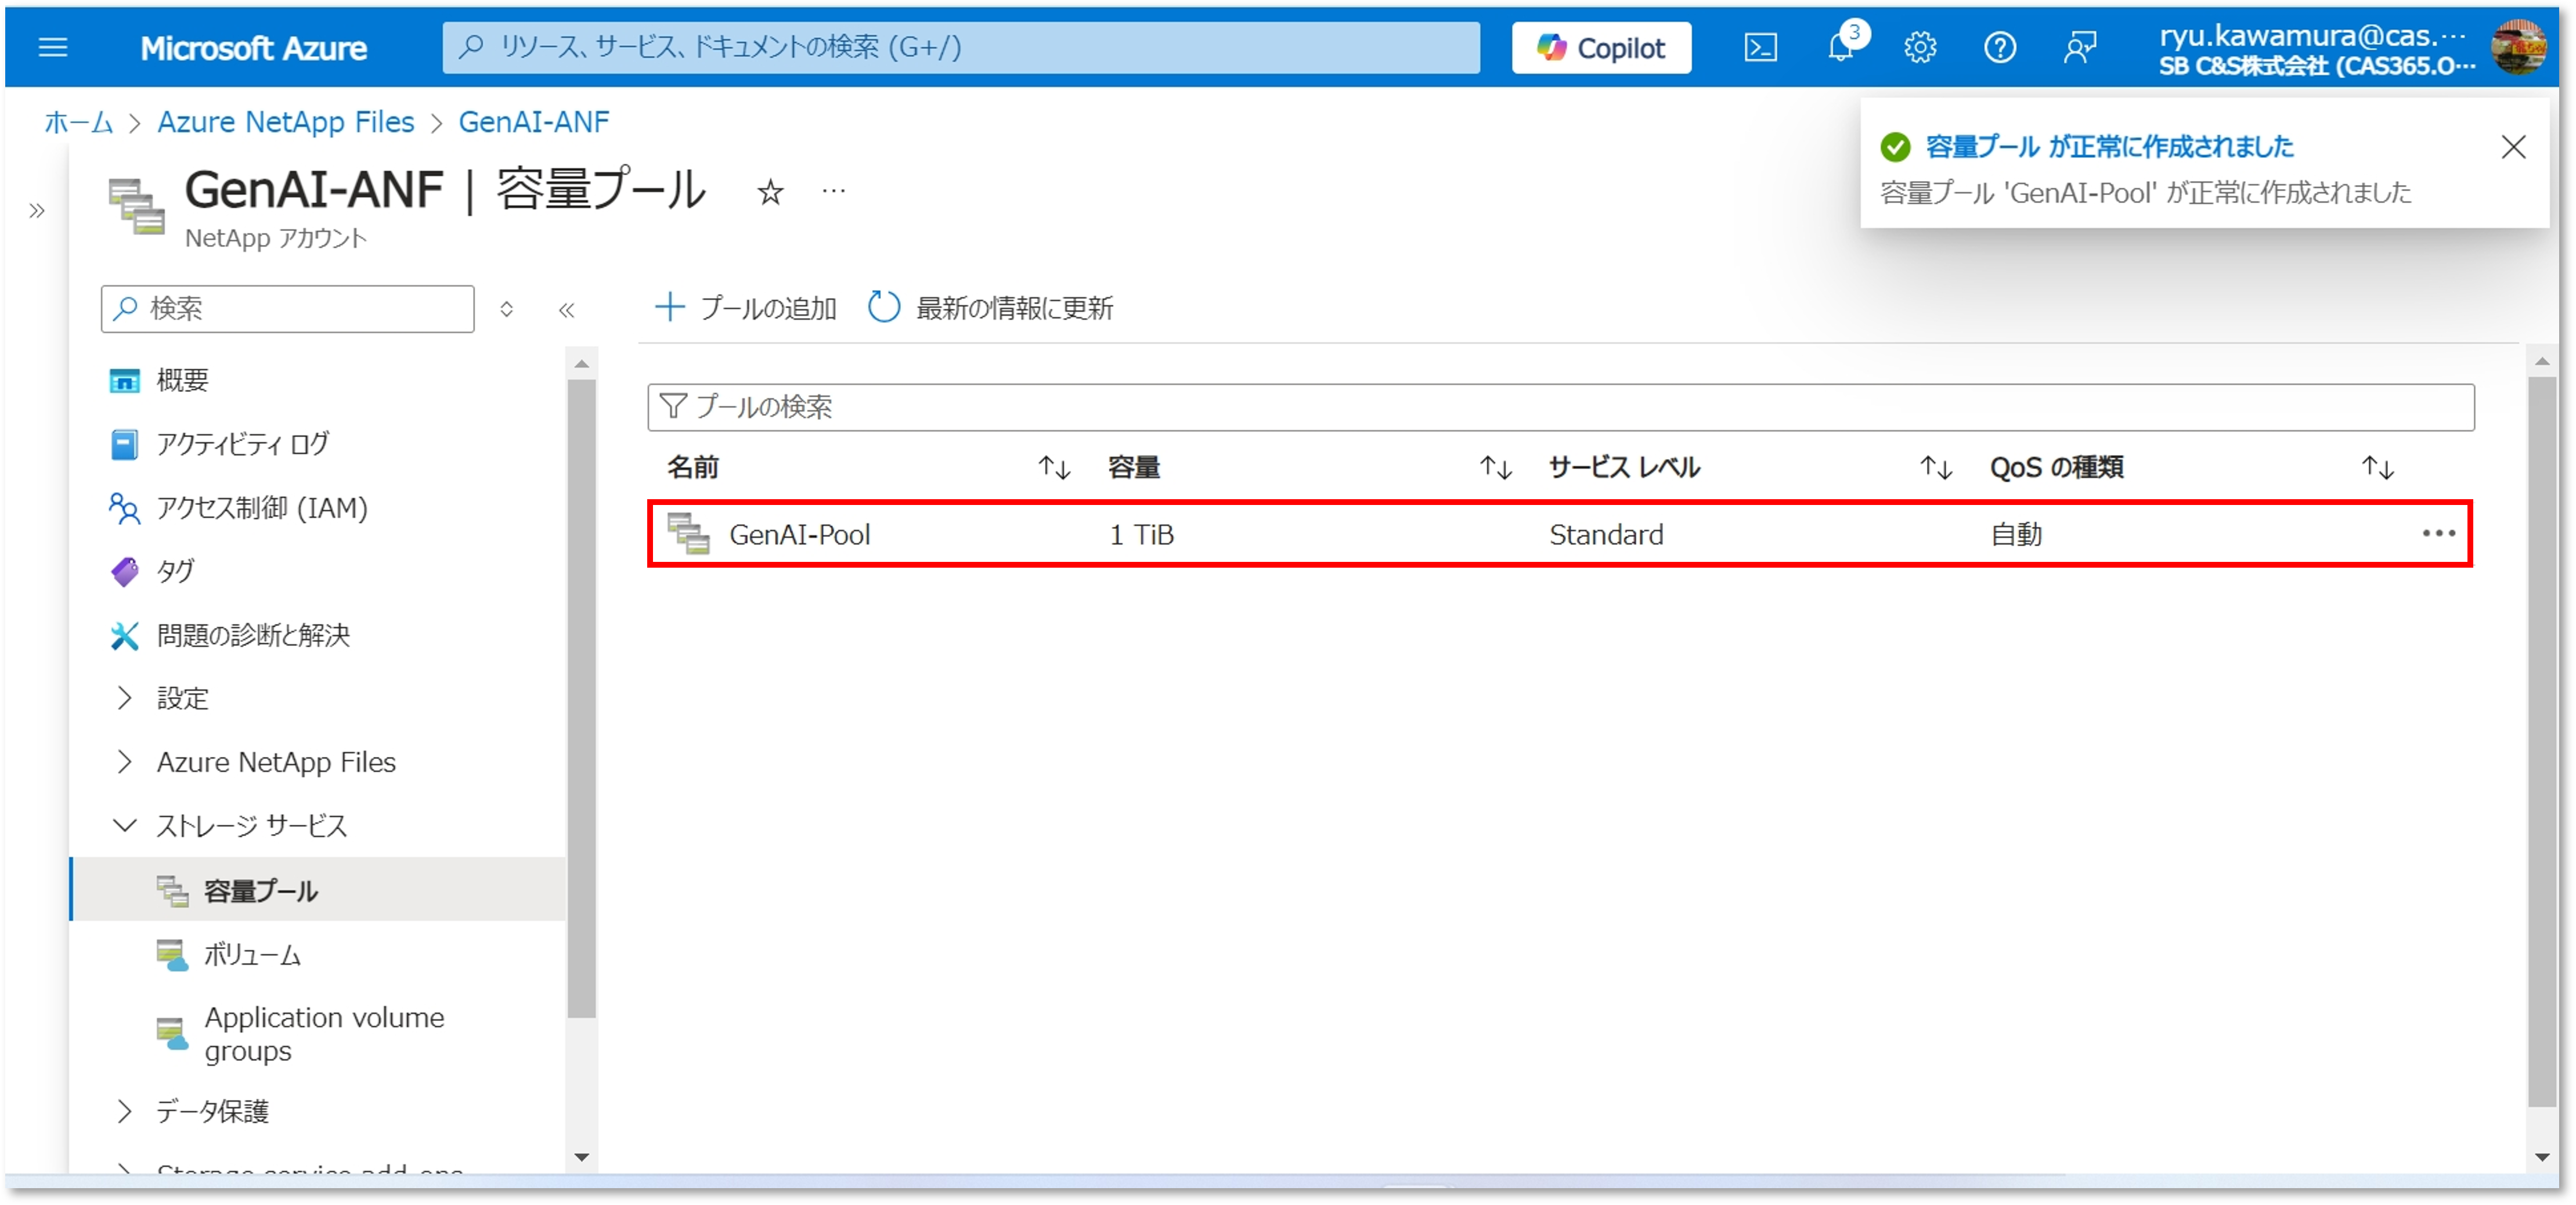The height and width of the screenshot is (1205, 2576).
Task: Collapse the resource menu with double chevron
Action: pyautogui.click(x=567, y=309)
